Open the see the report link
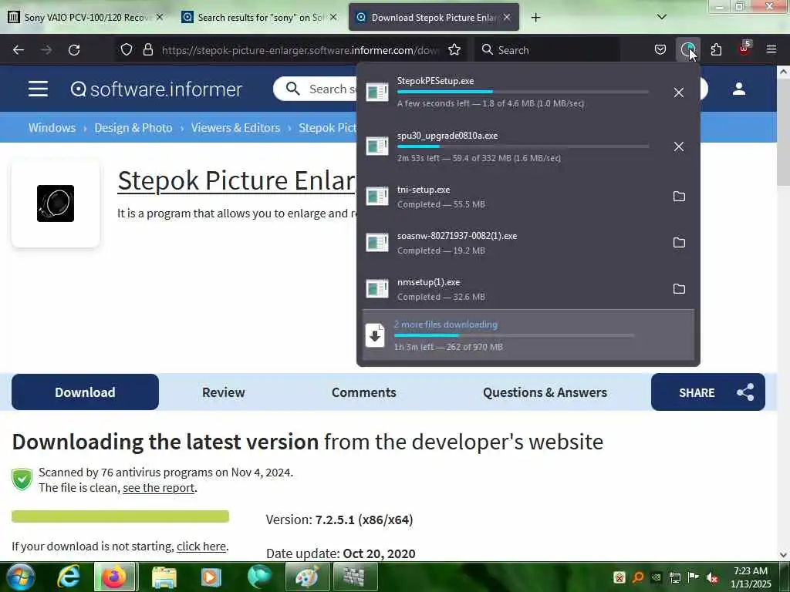The image size is (790, 592). (159, 488)
